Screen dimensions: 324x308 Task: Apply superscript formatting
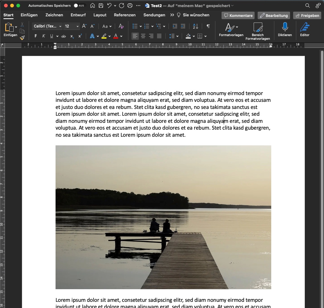80,36
